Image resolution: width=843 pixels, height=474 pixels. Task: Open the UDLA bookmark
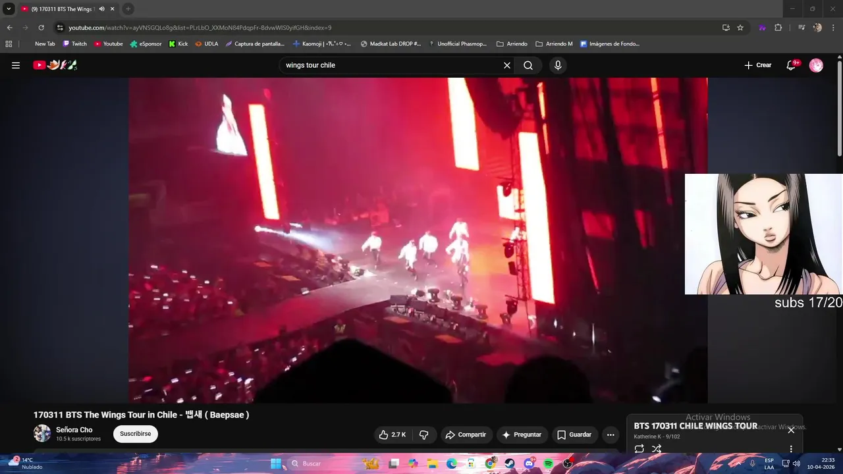(206, 44)
